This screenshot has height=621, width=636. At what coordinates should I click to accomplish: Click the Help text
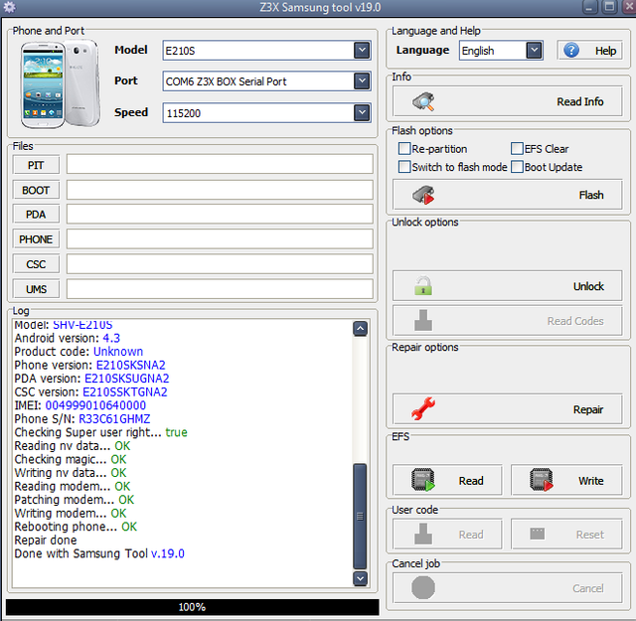pyautogui.click(x=605, y=51)
